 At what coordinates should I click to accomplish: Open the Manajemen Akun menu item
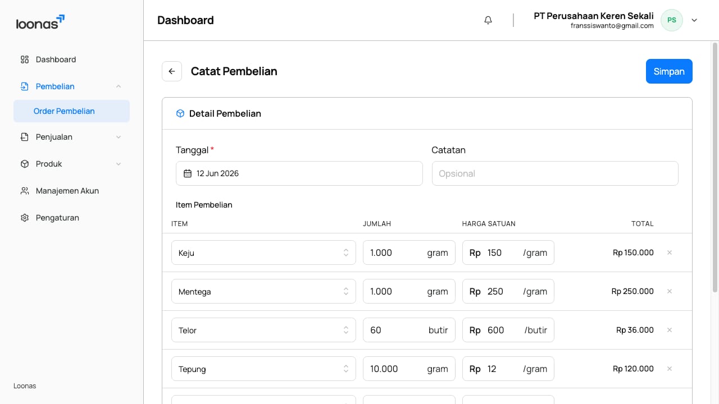71,191
